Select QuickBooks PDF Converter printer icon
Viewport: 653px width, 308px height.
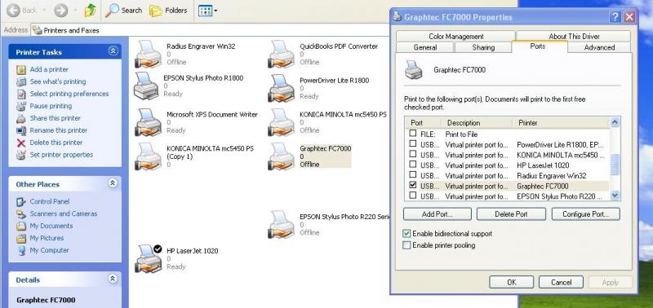(281, 54)
